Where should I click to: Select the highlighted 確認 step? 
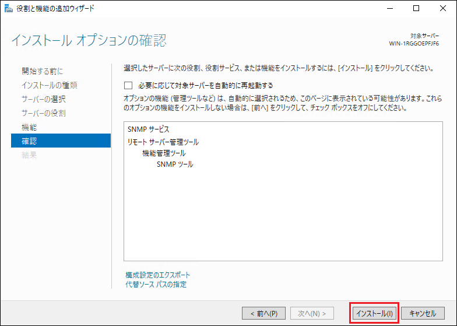pyautogui.click(x=29, y=141)
